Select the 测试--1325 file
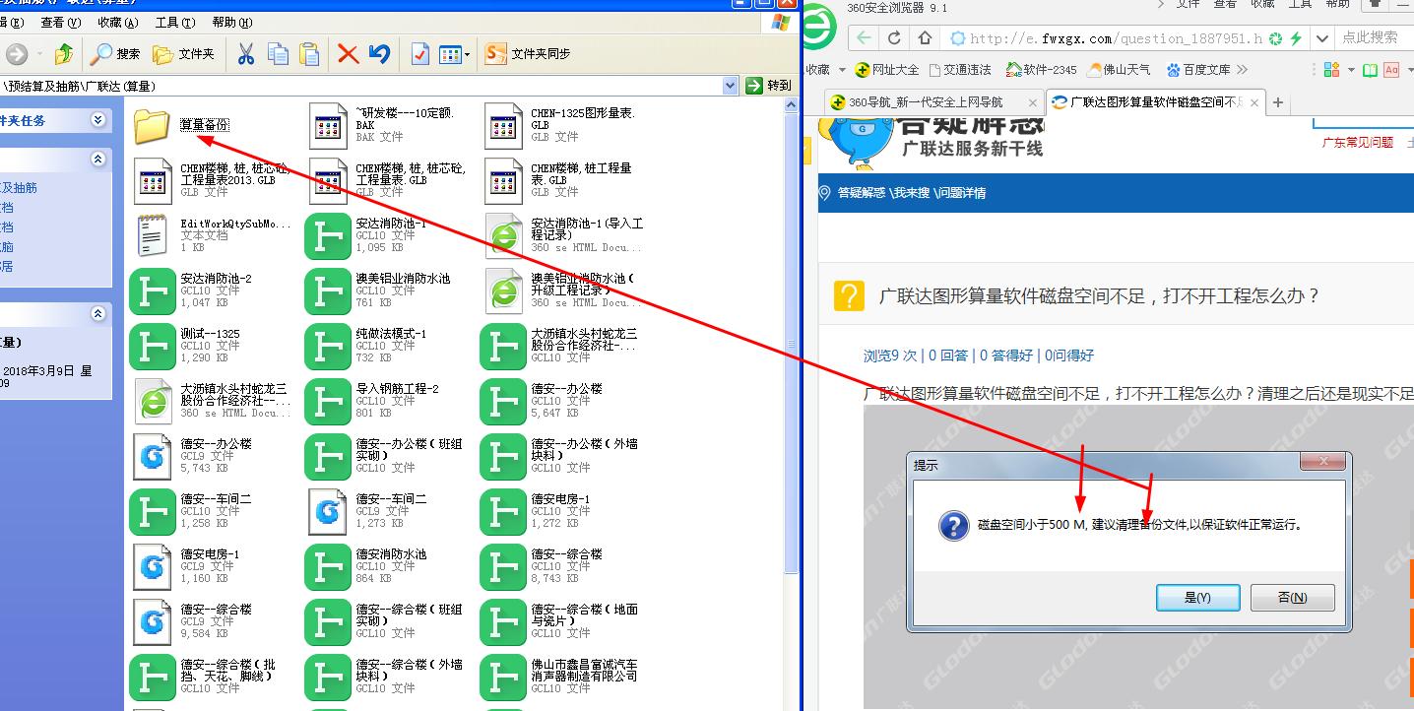1414x711 pixels. coord(187,346)
